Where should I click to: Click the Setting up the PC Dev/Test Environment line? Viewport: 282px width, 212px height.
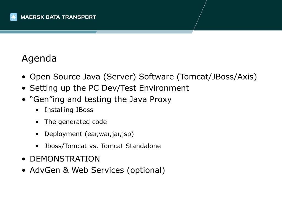109,88
